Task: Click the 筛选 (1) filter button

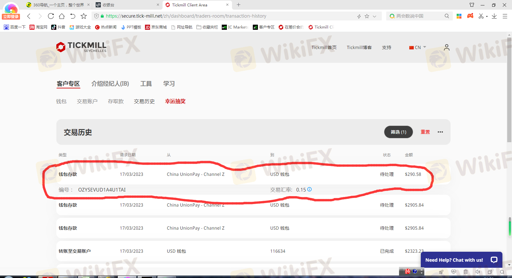Action: 398,132
